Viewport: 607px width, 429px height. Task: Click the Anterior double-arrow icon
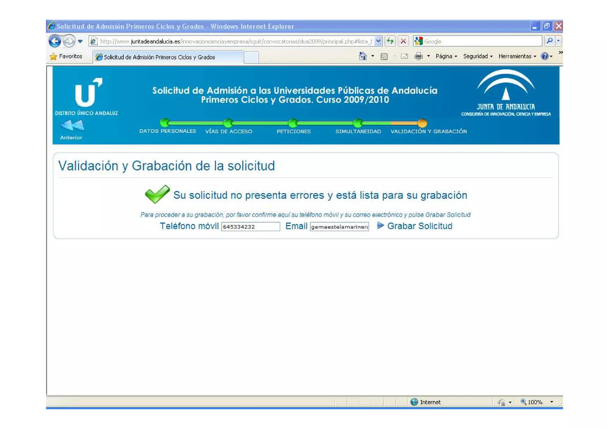pyautogui.click(x=72, y=126)
